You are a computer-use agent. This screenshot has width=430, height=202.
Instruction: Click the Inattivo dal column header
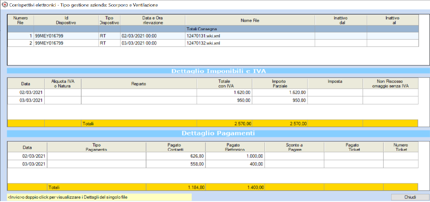point(341,21)
